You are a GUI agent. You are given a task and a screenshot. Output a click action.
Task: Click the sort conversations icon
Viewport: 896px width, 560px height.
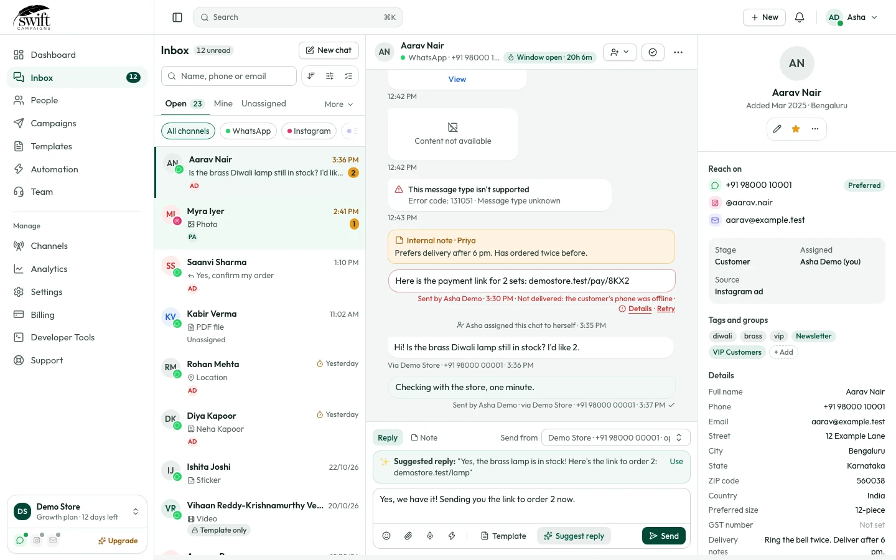[311, 76]
